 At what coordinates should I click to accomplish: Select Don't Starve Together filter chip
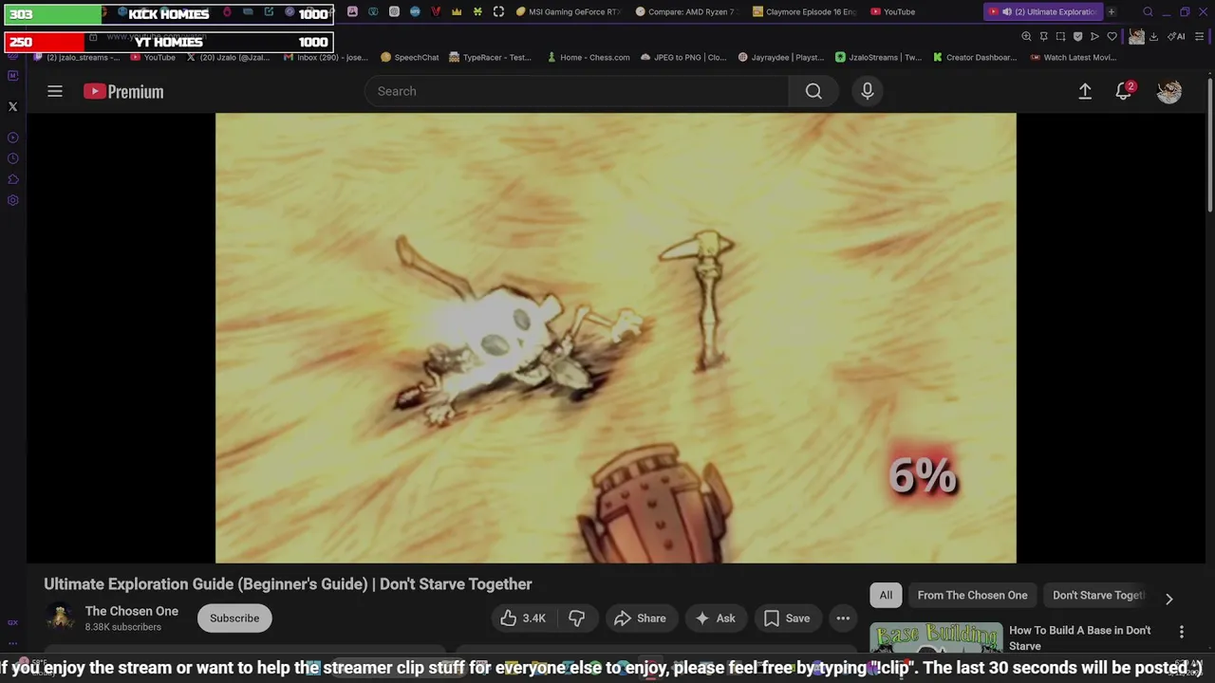(x=1098, y=595)
